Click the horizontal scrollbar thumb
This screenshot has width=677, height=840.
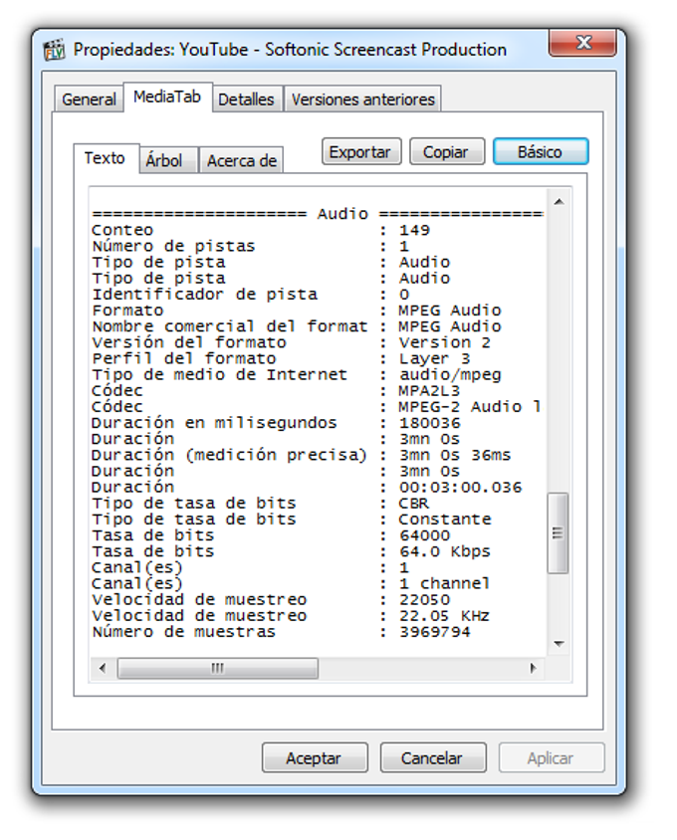point(218,668)
